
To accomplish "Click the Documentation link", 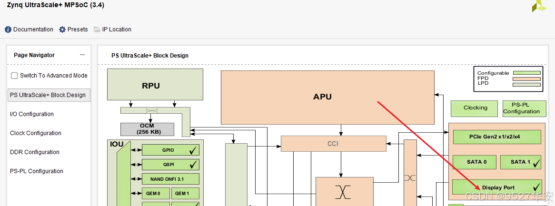I will (33, 29).
